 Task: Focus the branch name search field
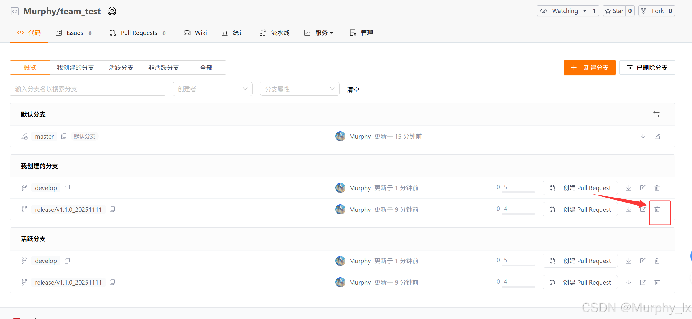coord(87,89)
